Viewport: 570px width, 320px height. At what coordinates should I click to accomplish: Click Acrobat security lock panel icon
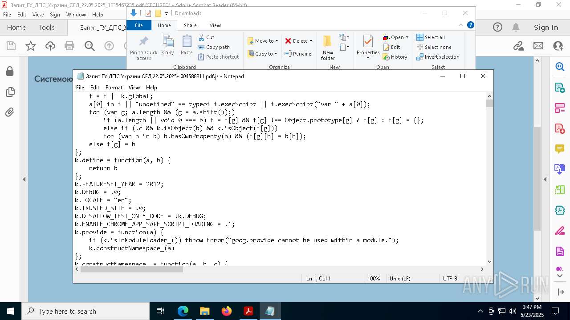10,72
